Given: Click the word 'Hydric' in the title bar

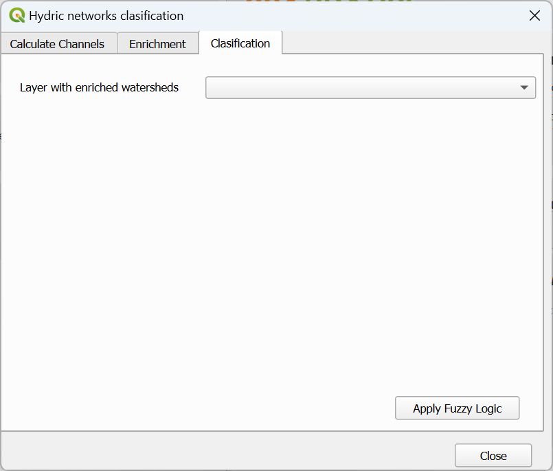Looking at the screenshot, I should click(x=45, y=15).
